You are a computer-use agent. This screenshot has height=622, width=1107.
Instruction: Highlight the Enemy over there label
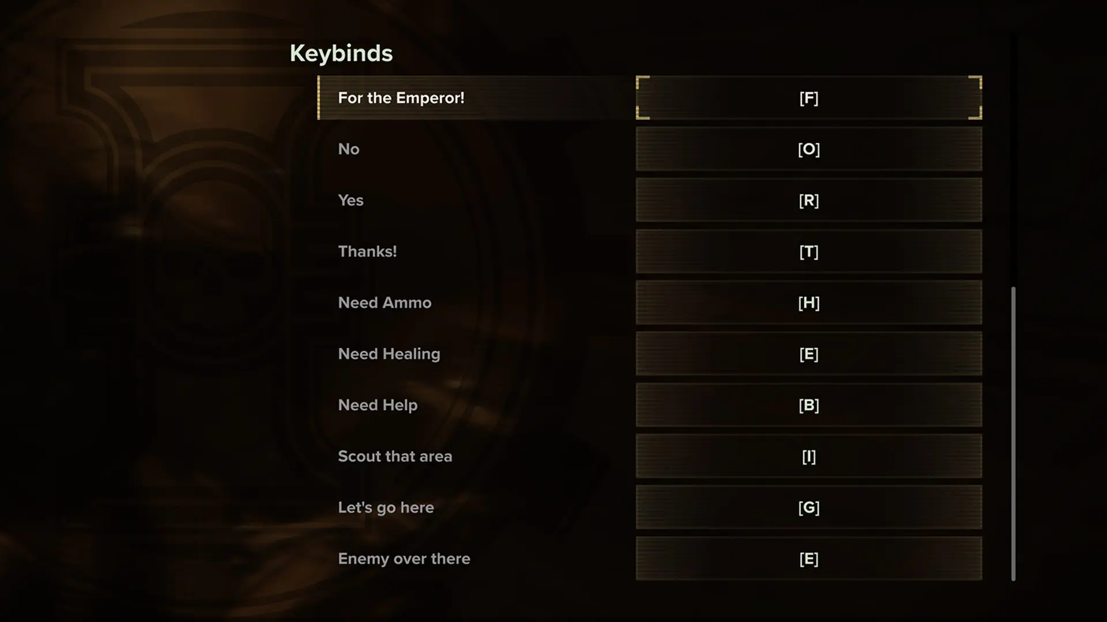point(404,559)
